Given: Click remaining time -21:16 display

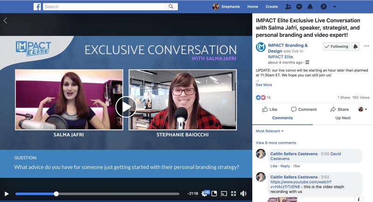Looking at the screenshot, I should pyautogui.click(x=193, y=194).
